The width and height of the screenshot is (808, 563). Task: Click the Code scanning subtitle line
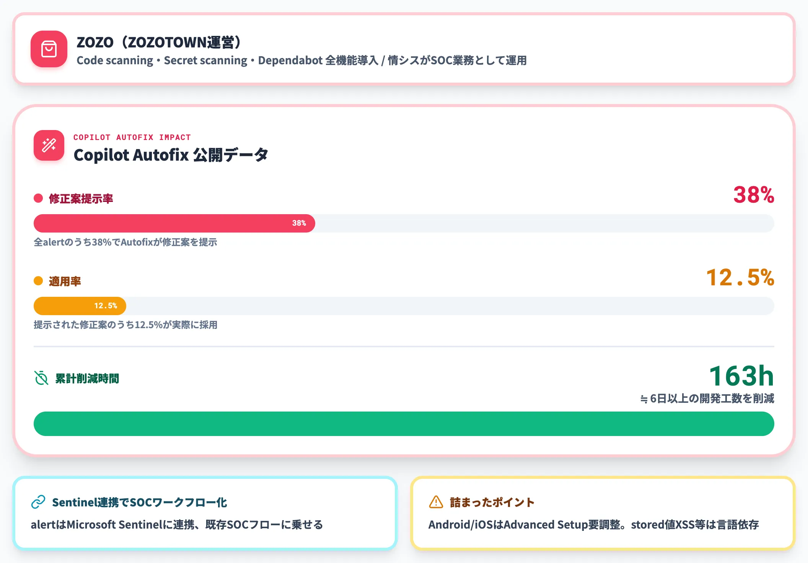[301, 60]
